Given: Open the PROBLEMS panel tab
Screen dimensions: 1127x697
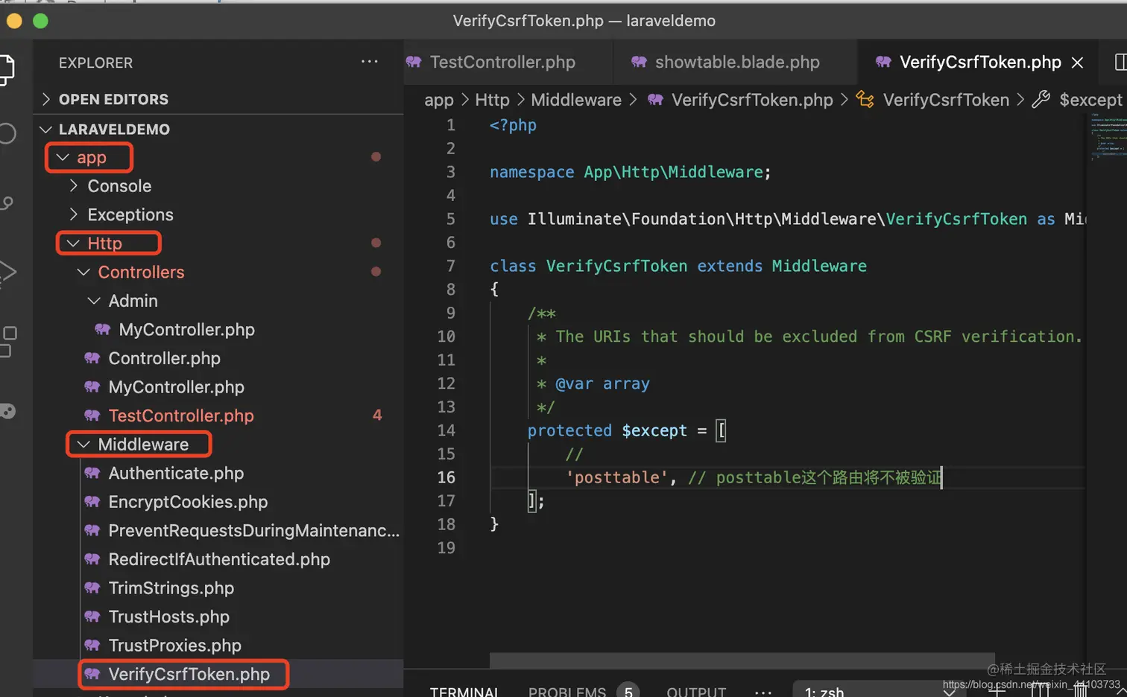Looking at the screenshot, I should click(x=567, y=692).
